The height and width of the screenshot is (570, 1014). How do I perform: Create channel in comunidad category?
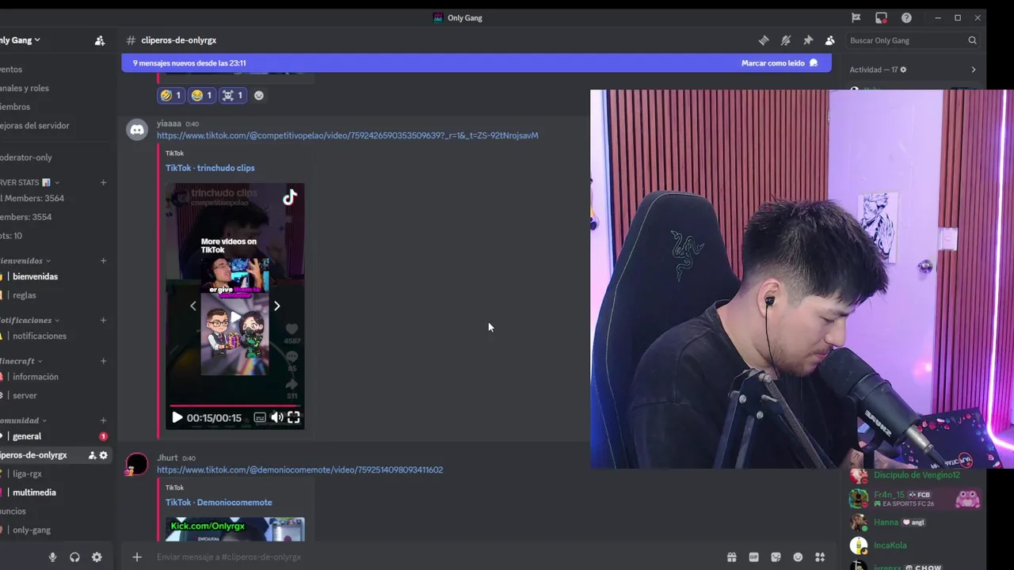tap(103, 420)
